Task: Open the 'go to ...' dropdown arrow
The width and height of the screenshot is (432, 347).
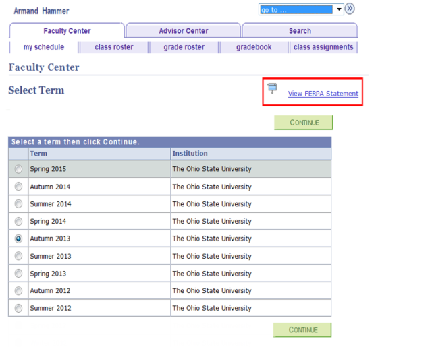Action: (339, 9)
